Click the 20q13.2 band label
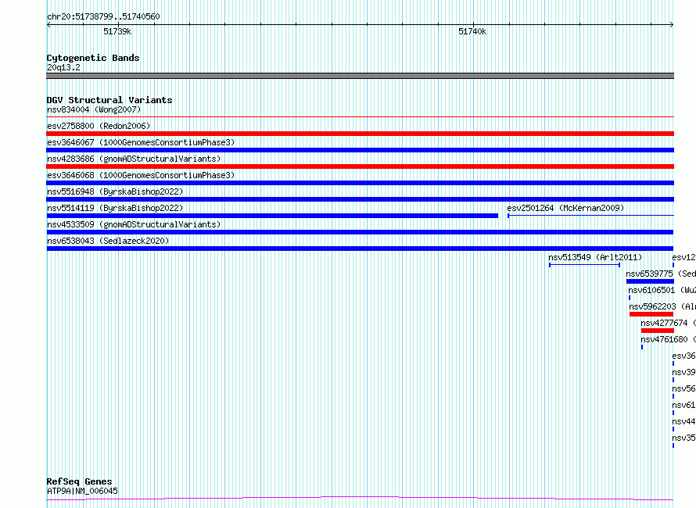This screenshot has height=508, width=696. [x=63, y=67]
